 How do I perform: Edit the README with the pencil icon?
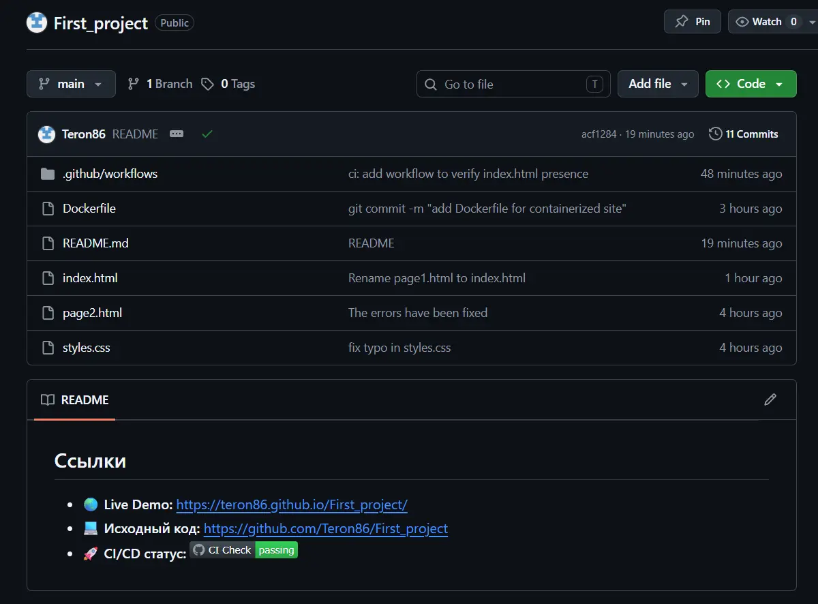(770, 399)
